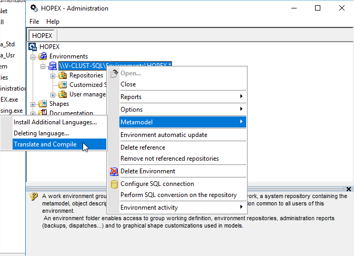This screenshot has width=354, height=256.
Task: Expand the Shapes tree node
Action: point(33,104)
